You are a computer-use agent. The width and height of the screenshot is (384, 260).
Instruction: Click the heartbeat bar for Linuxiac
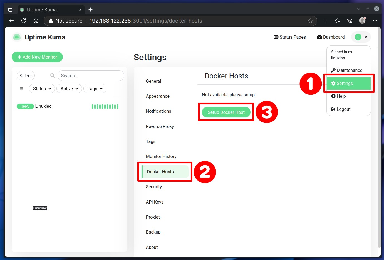point(105,106)
